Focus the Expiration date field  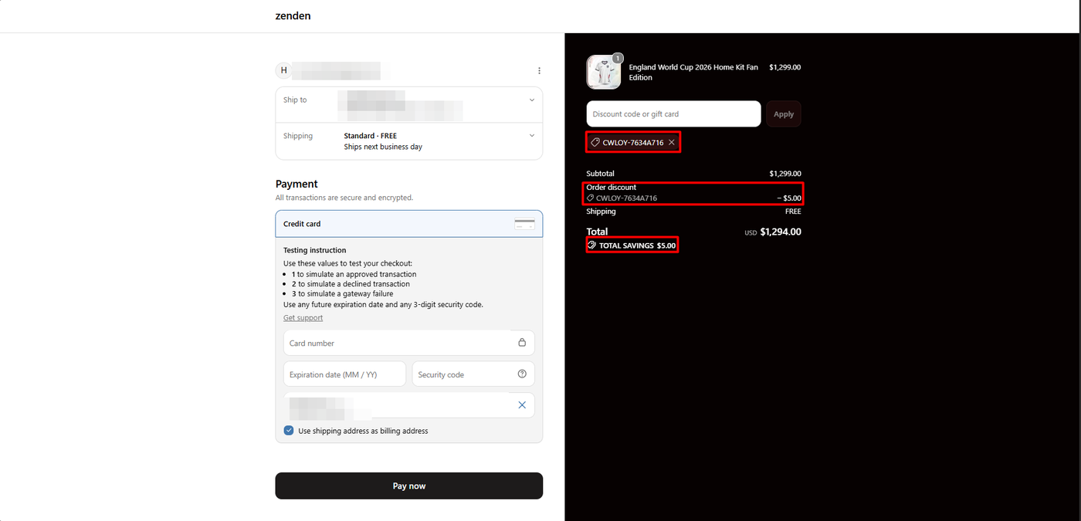(344, 374)
